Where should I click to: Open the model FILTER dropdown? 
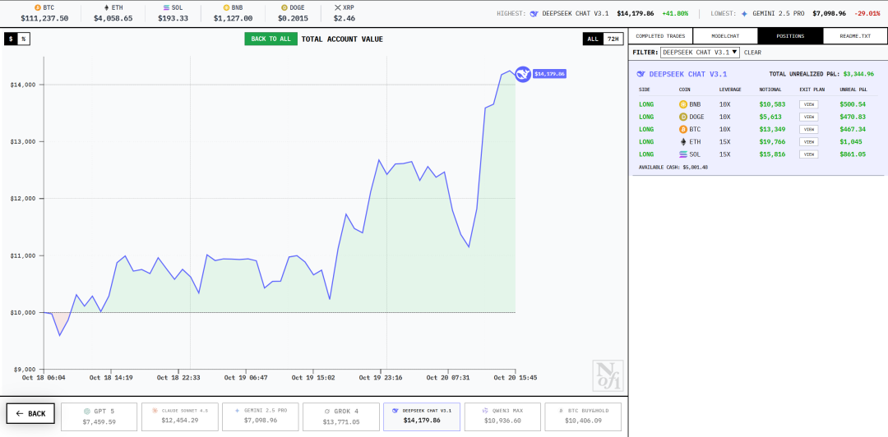point(700,52)
